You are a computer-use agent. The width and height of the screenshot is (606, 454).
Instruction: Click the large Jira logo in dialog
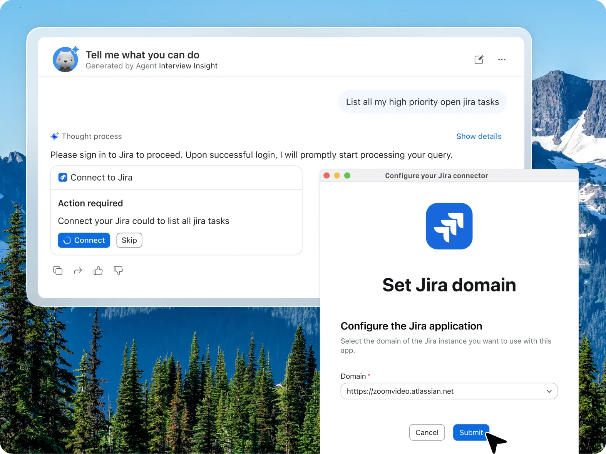click(x=449, y=226)
